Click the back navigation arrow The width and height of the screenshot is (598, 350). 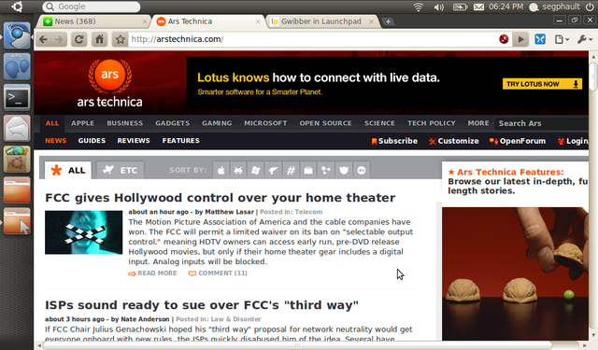click(44, 39)
